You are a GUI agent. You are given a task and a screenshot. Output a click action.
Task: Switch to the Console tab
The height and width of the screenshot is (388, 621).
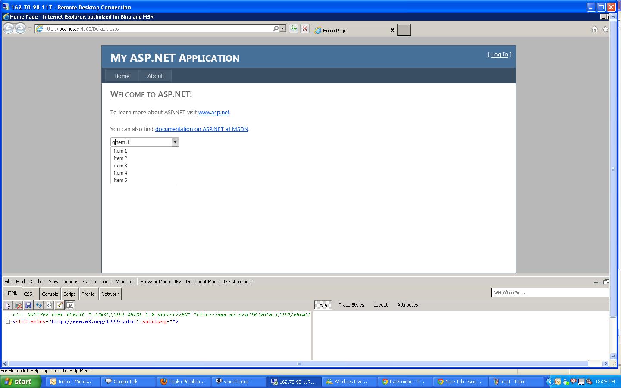[x=50, y=294]
